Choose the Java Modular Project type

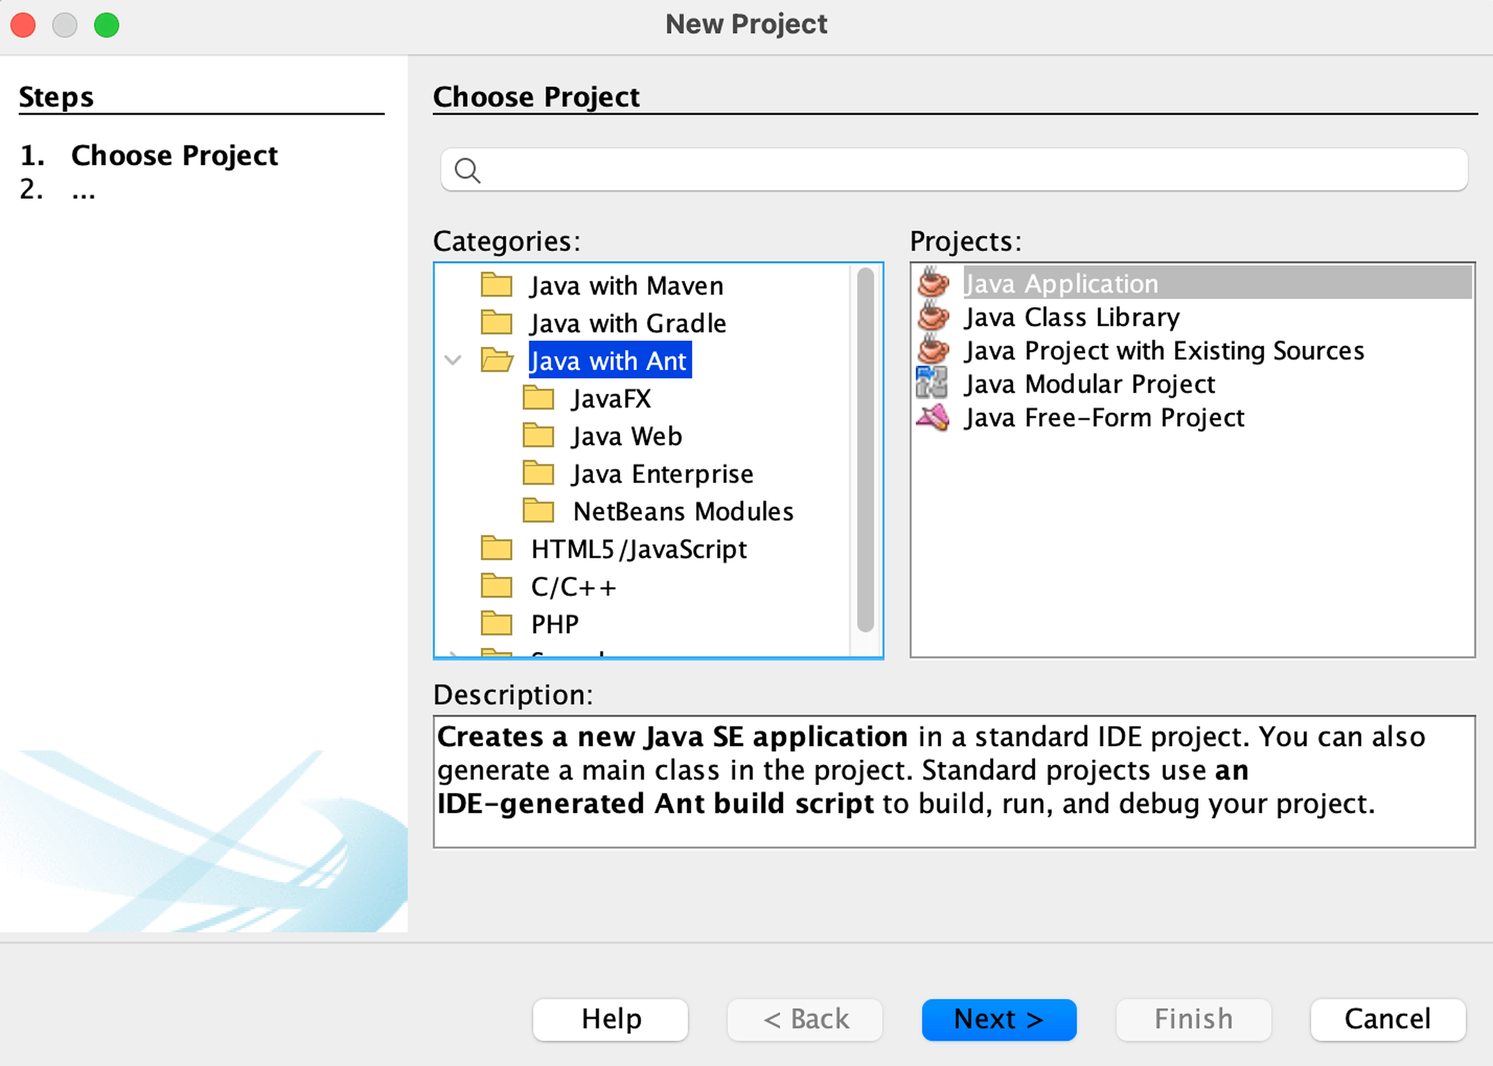tap(1090, 384)
